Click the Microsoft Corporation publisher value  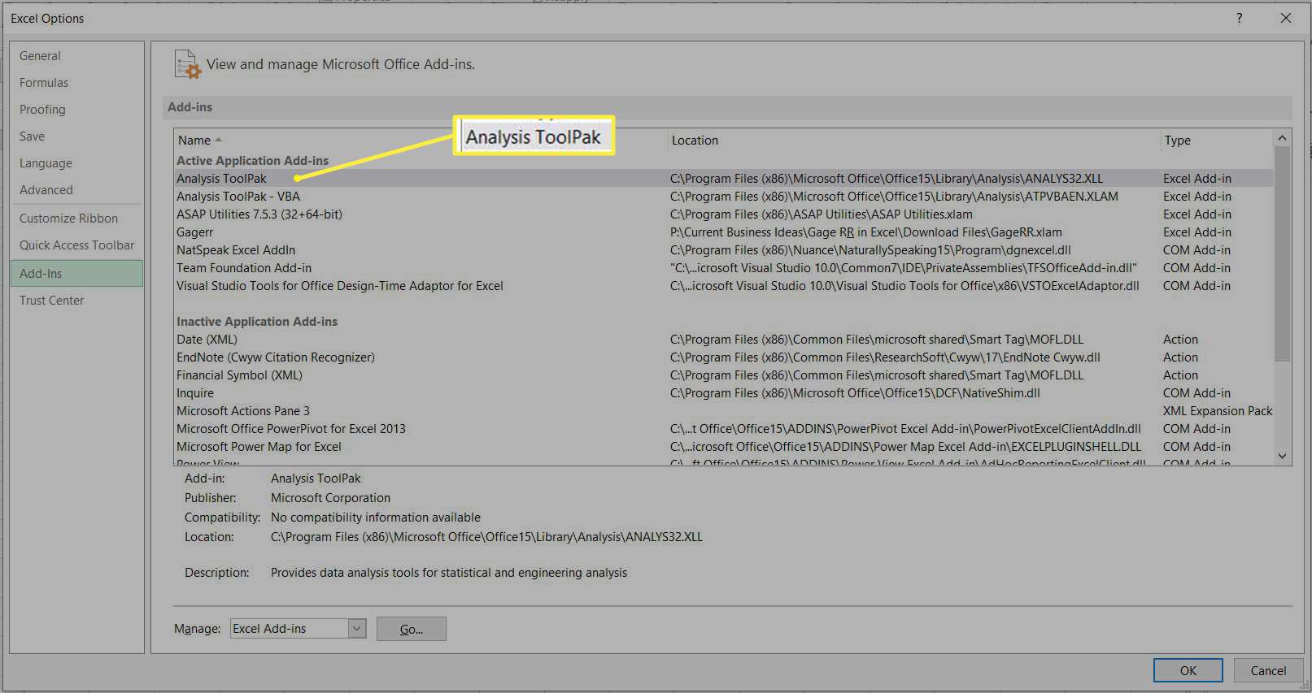(x=330, y=498)
